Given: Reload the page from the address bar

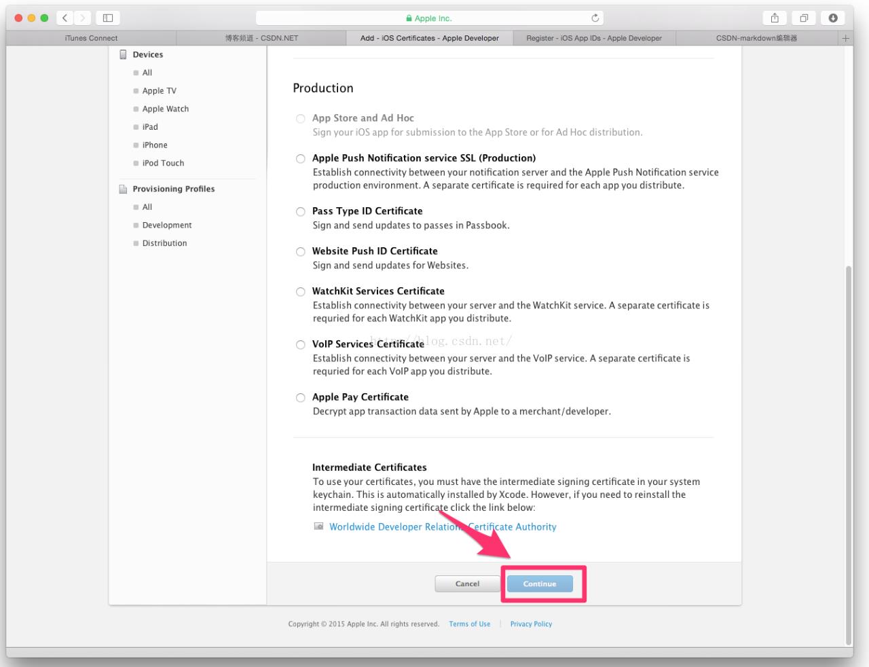Looking at the screenshot, I should pyautogui.click(x=595, y=18).
